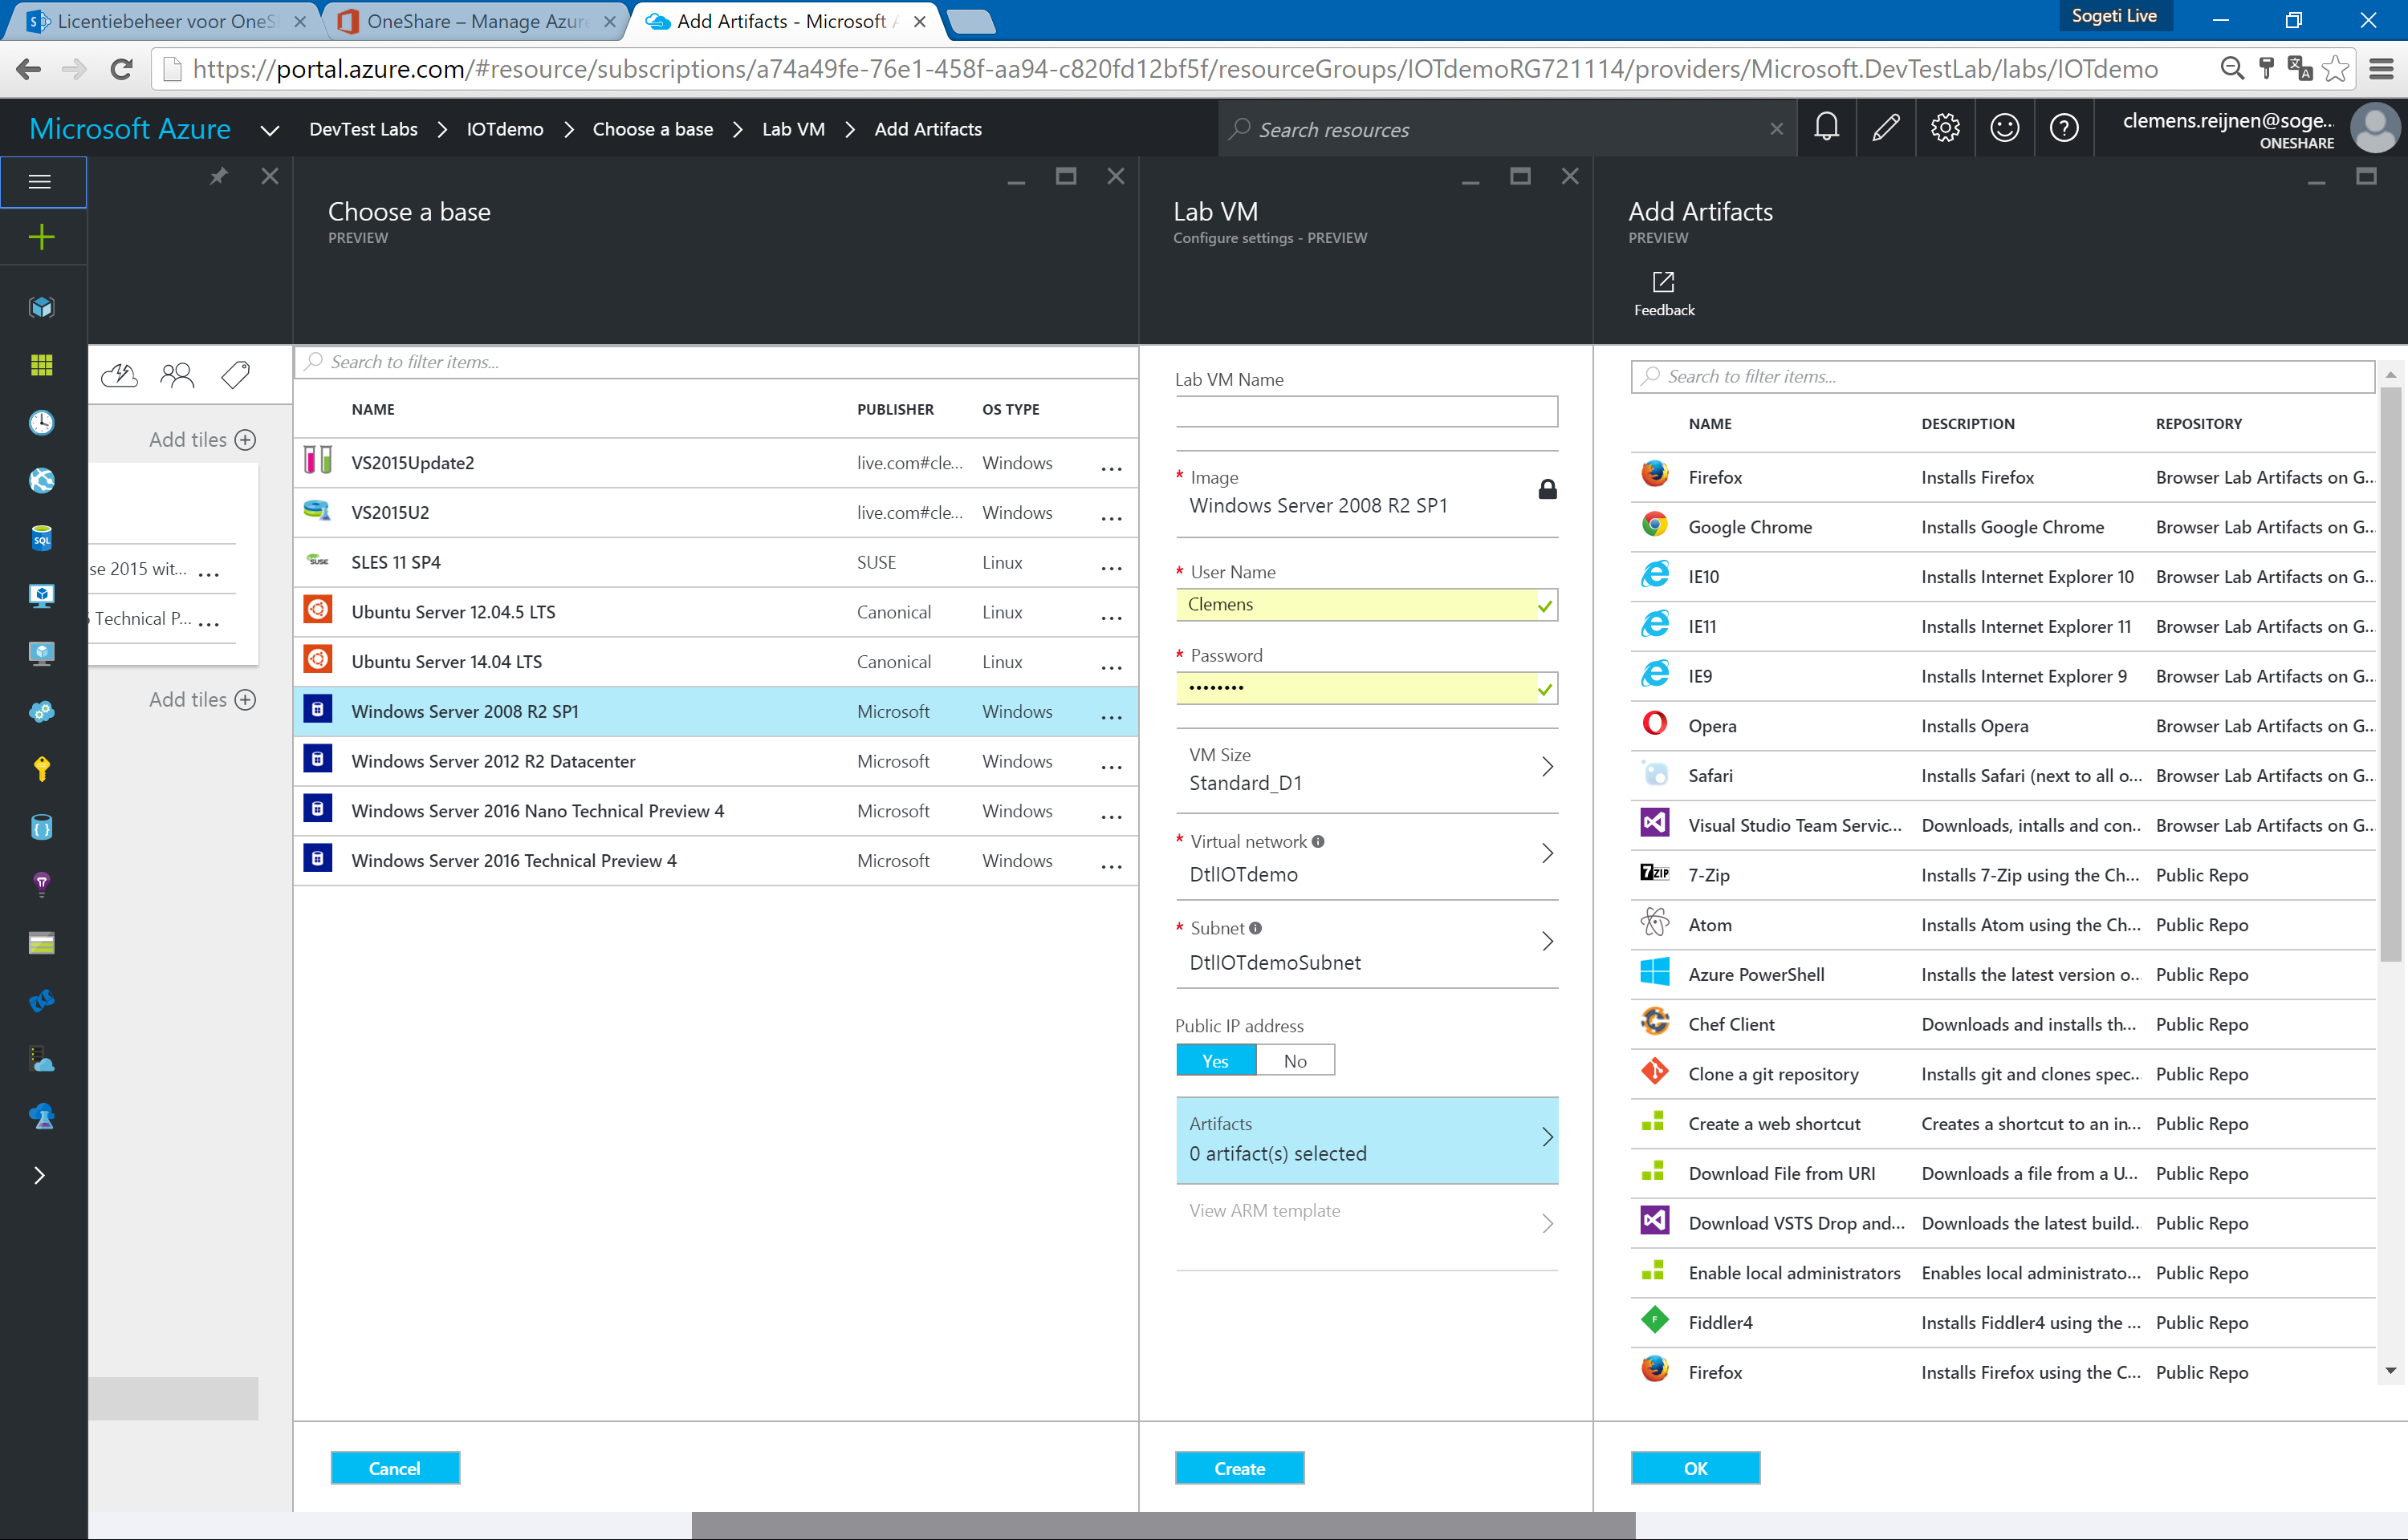
Task: Open Artifacts 0 artifact(s) selected
Action: tap(1367, 1140)
